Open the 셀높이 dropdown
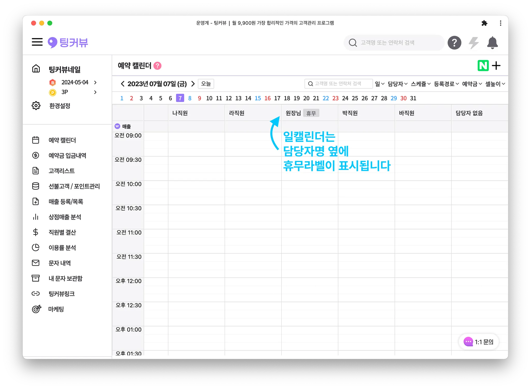 495,84
